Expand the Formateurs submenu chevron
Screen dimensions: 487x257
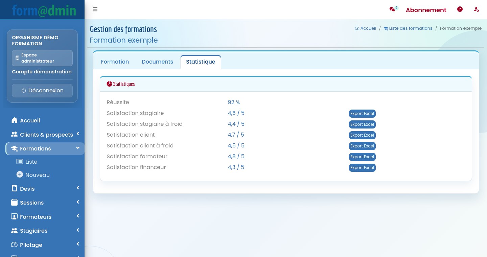[78, 216]
